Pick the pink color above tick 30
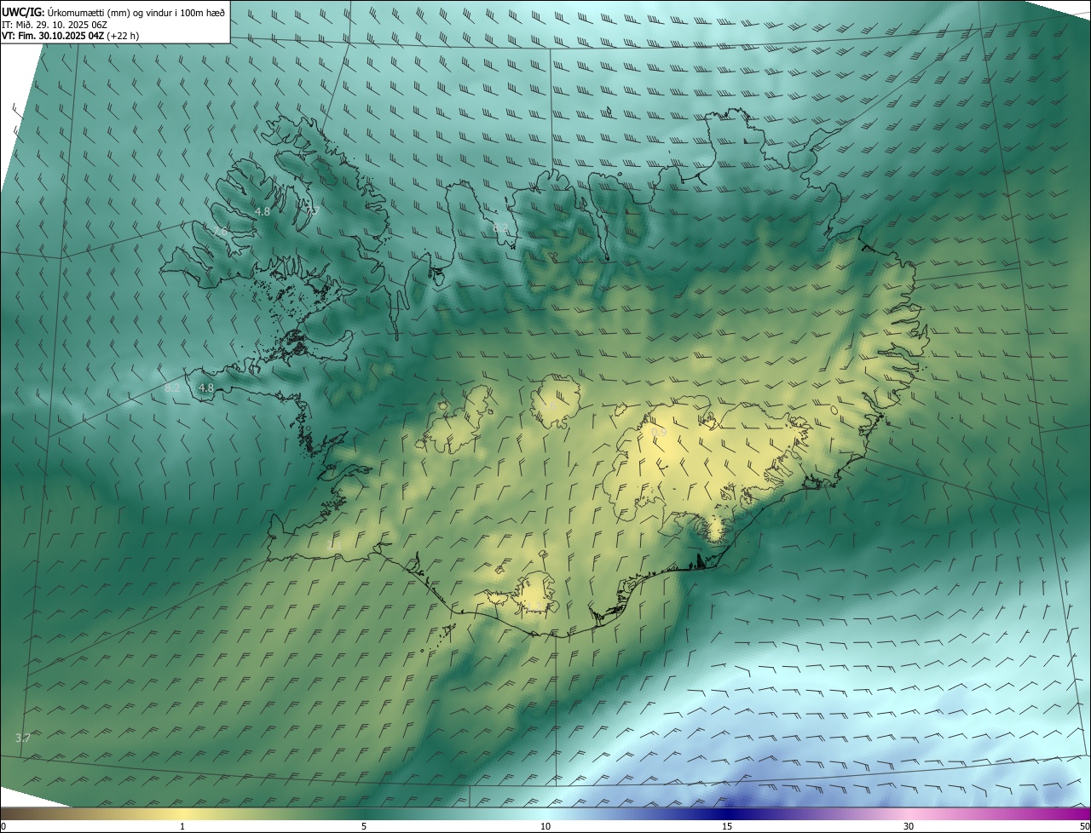1091x833 pixels. [x=909, y=813]
